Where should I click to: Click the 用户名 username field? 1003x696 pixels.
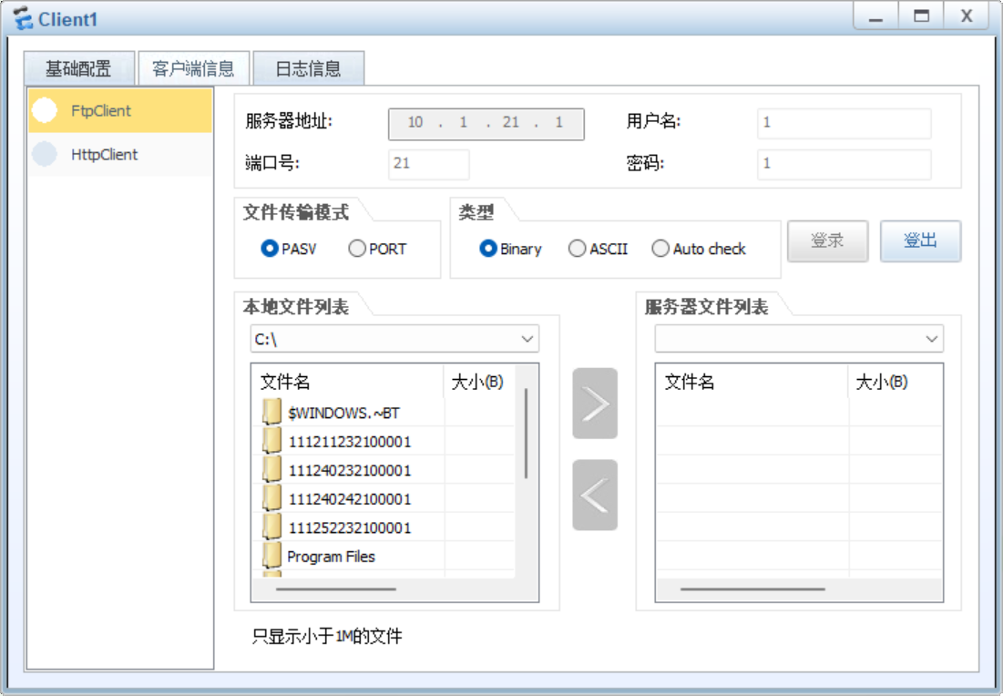pos(844,124)
